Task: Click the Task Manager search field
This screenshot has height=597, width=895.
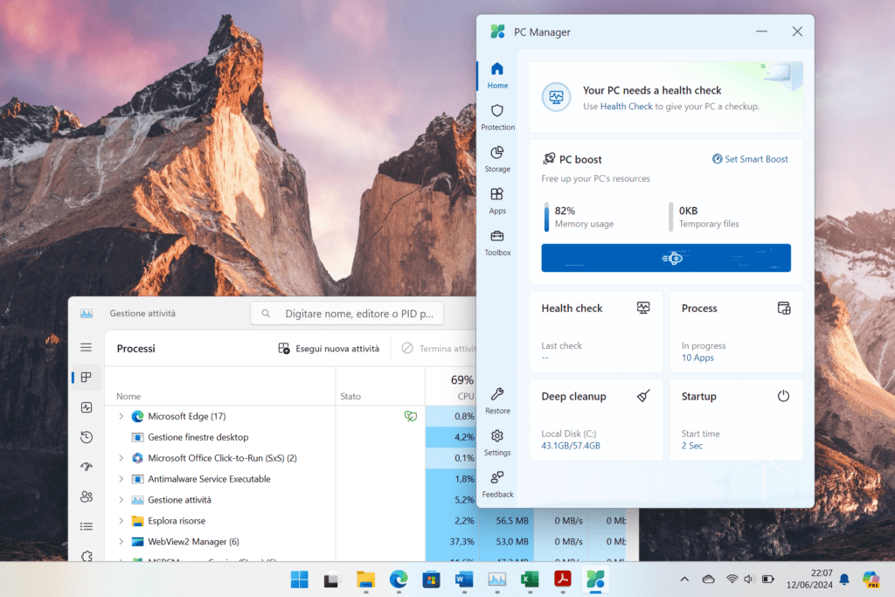Action: point(347,313)
